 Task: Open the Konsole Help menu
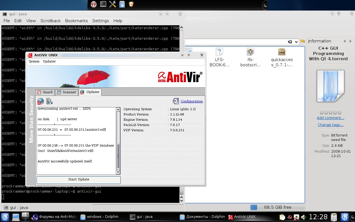(x=118, y=21)
